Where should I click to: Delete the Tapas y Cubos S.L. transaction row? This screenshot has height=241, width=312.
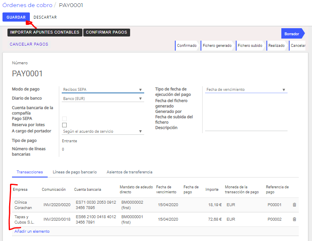click(x=295, y=219)
